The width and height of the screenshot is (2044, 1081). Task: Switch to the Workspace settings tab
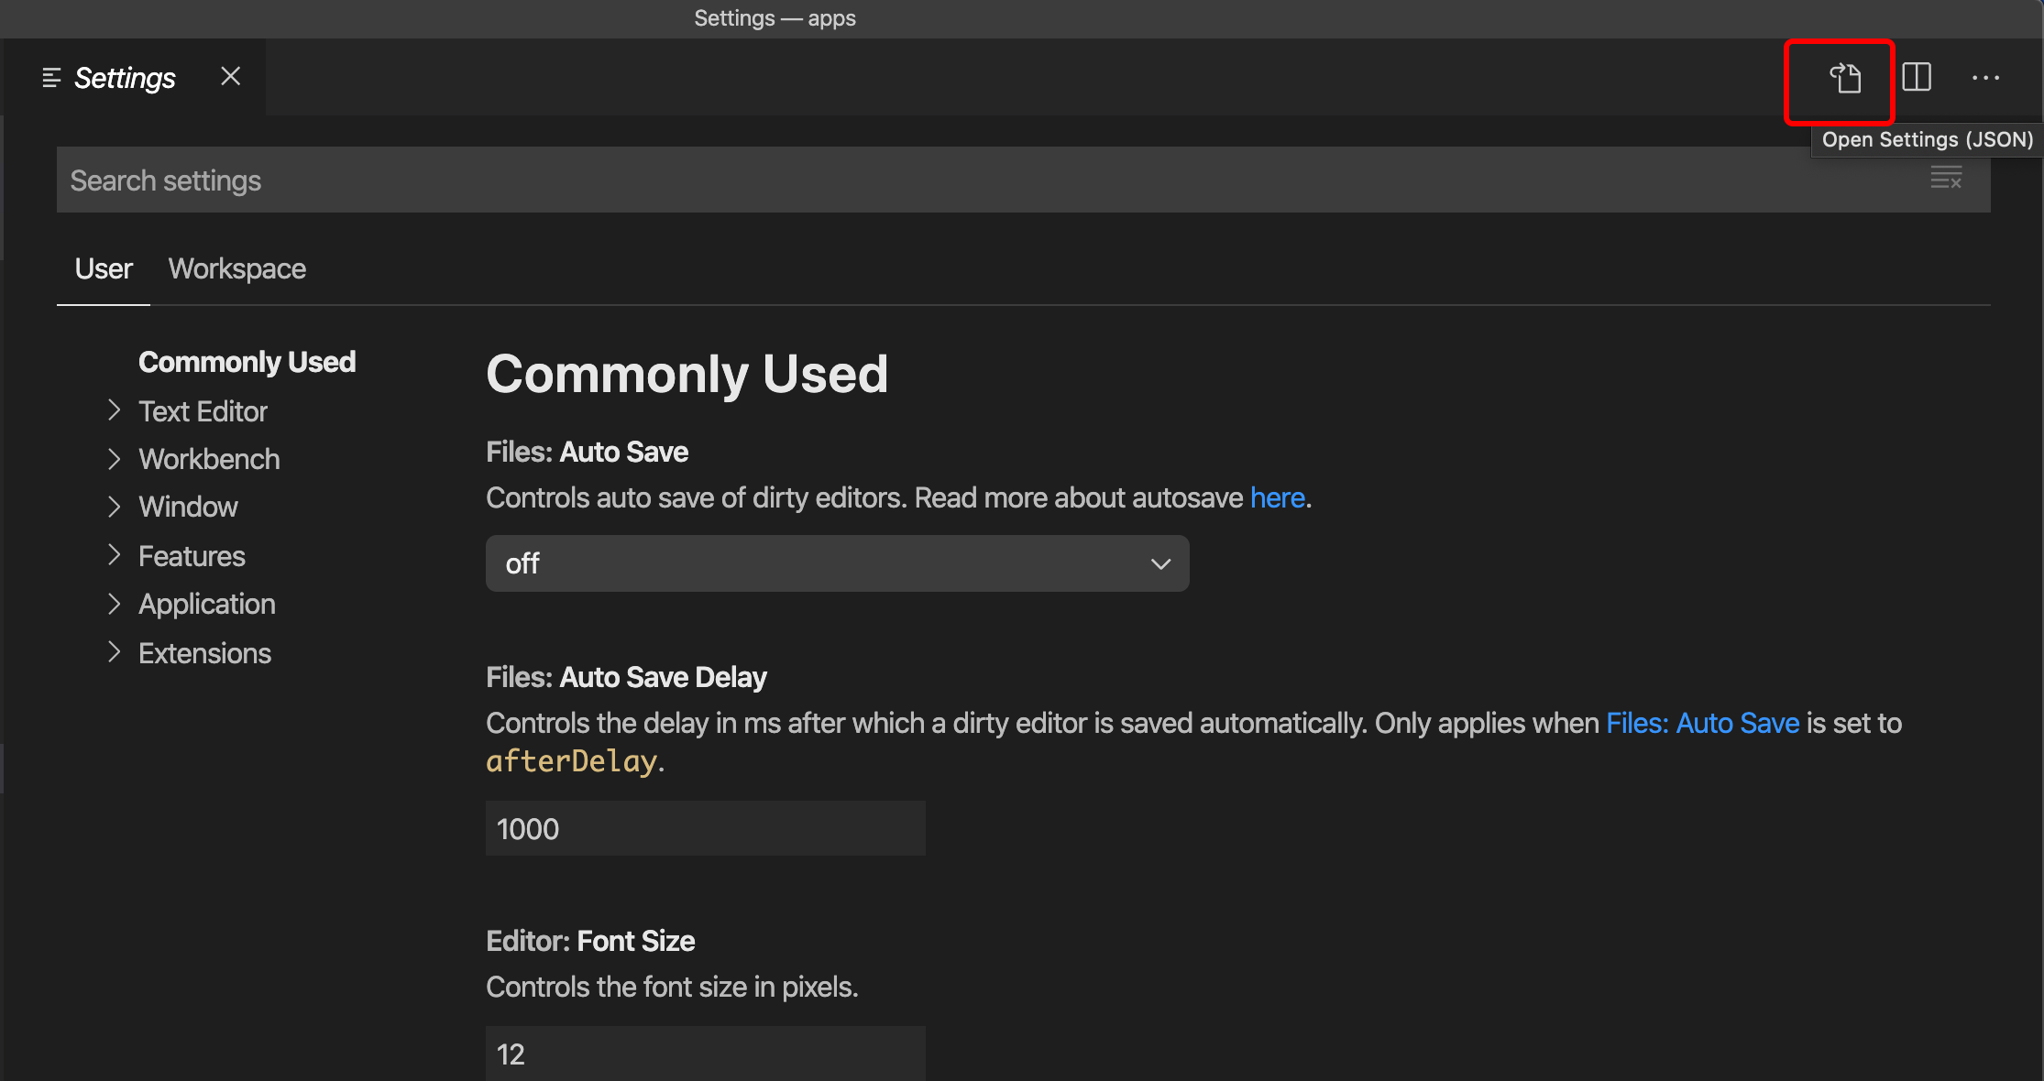[x=236, y=268]
